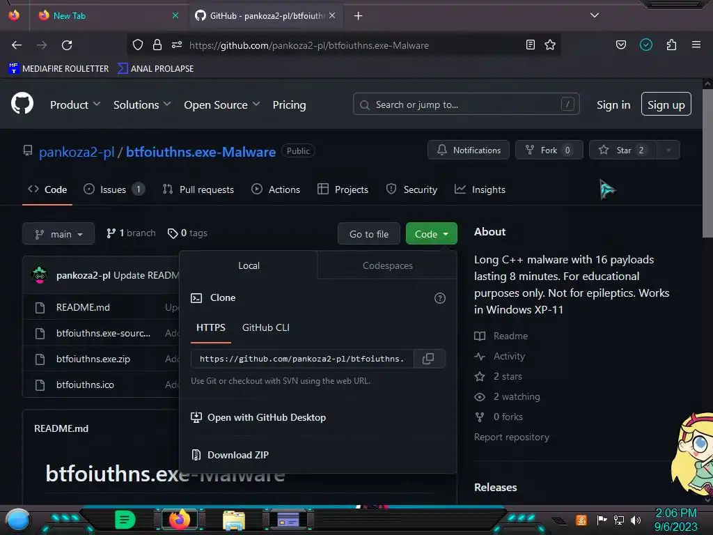This screenshot has width=713, height=535.
Task: Click Report repository link
Action: 512,437
